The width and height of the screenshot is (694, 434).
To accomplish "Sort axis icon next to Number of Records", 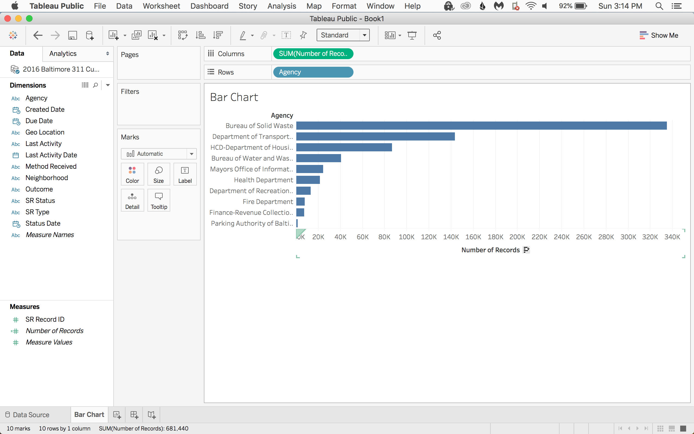I will 526,250.
